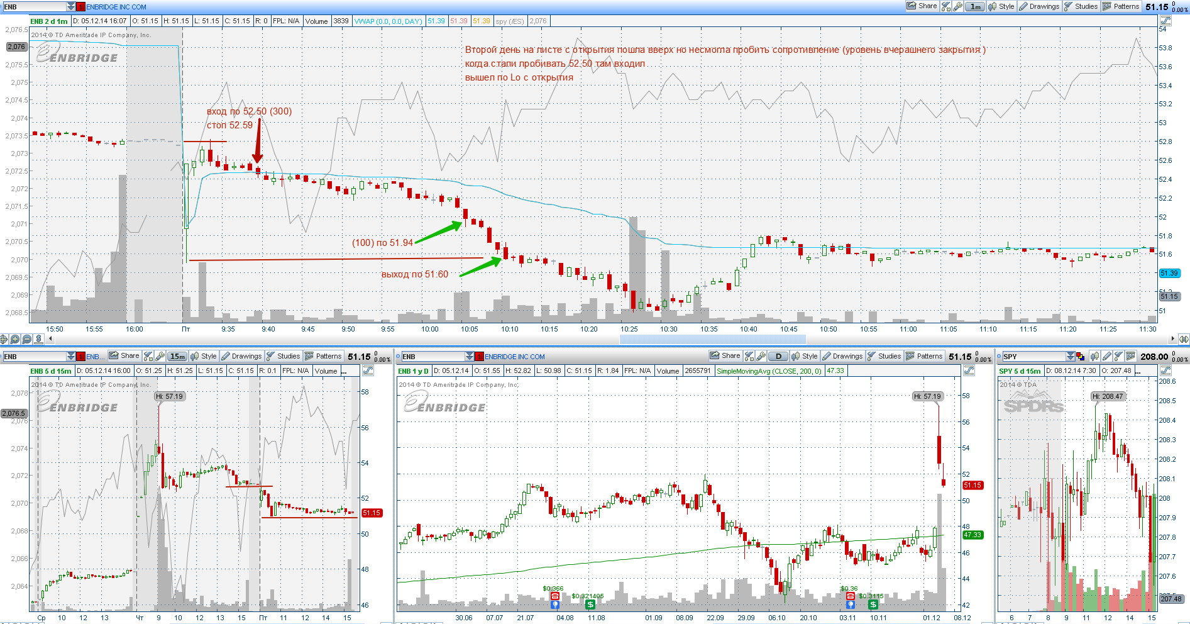Open Studies in ENB daily chart toolbar

click(884, 356)
